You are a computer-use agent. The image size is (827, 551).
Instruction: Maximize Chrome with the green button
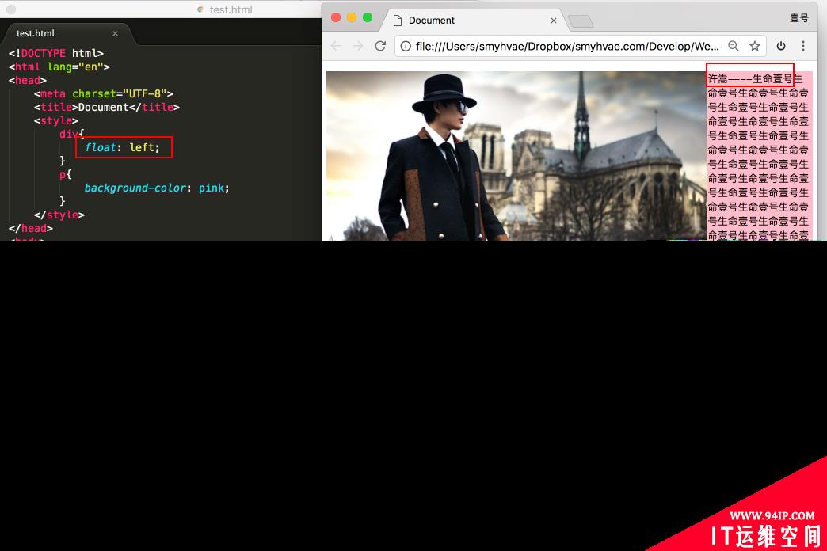point(367,17)
